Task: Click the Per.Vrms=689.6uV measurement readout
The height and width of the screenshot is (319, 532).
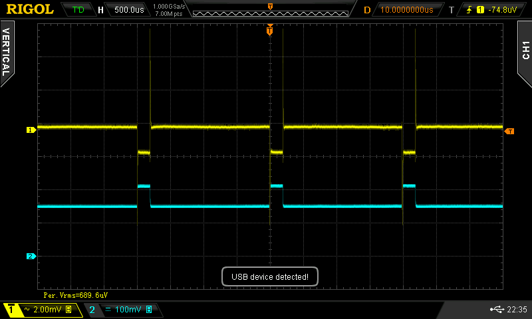Action: click(x=76, y=295)
